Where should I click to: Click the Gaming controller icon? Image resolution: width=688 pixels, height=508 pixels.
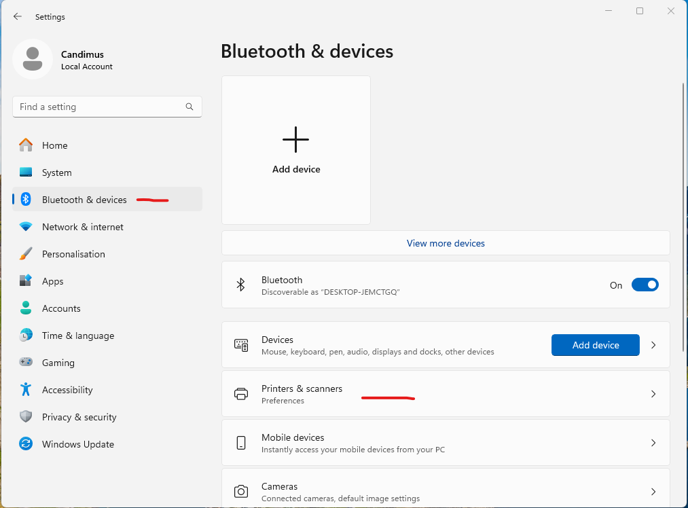[x=26, y=363]
